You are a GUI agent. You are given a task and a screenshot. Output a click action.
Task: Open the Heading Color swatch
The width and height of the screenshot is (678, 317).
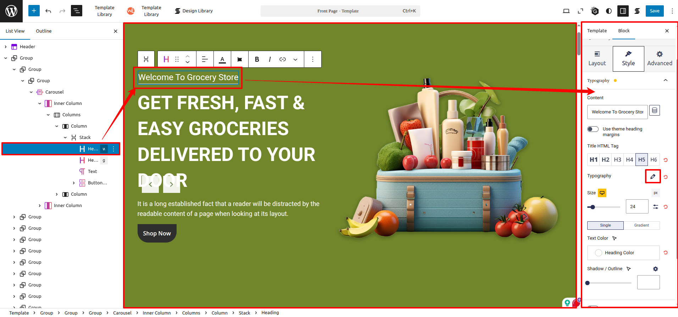tap(599, 253)
